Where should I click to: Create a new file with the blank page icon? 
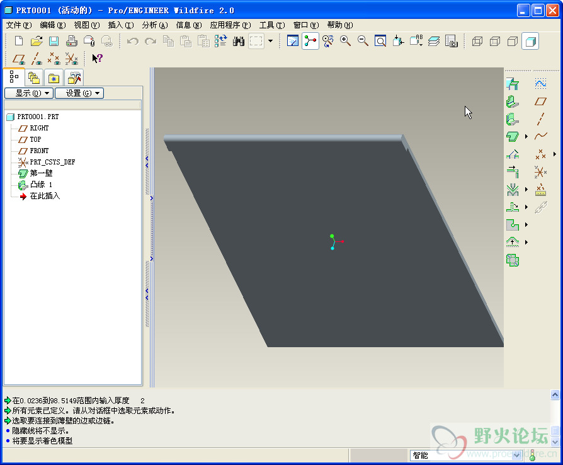point(19,42)
